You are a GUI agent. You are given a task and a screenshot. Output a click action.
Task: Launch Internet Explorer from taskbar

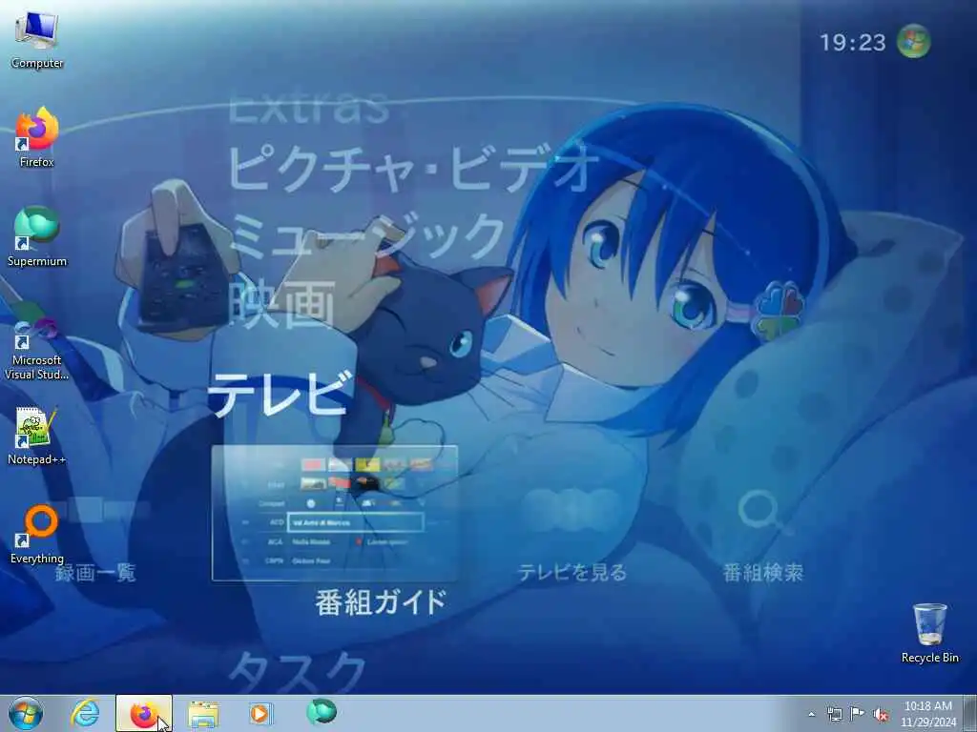(85, 713)
